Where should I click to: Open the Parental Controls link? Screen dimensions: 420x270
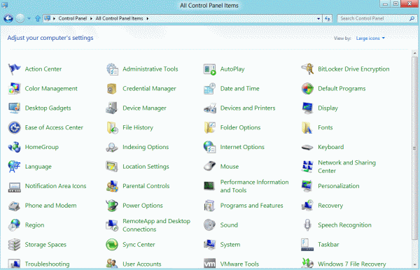146,186
